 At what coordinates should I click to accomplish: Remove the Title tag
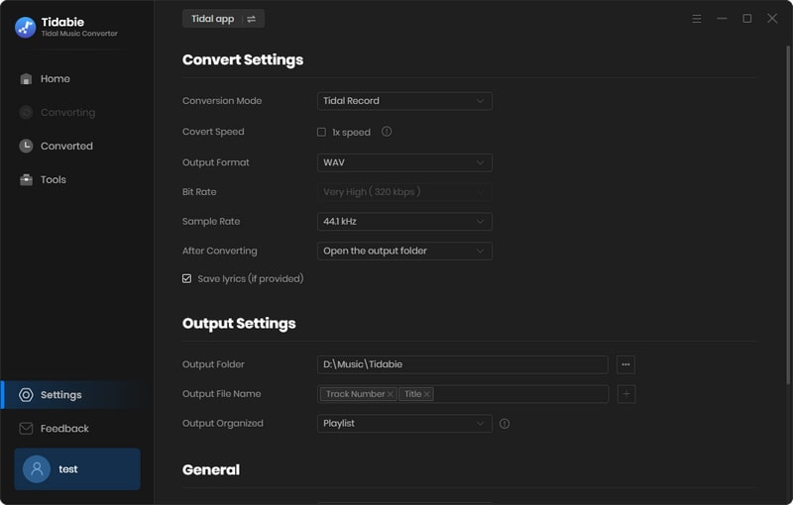click(x=427, y=394)
